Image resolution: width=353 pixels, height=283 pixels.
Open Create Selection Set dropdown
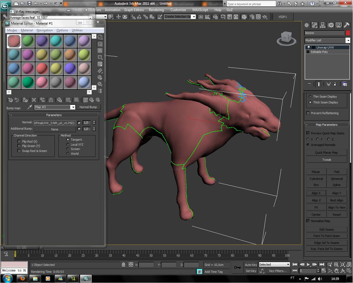194,17
